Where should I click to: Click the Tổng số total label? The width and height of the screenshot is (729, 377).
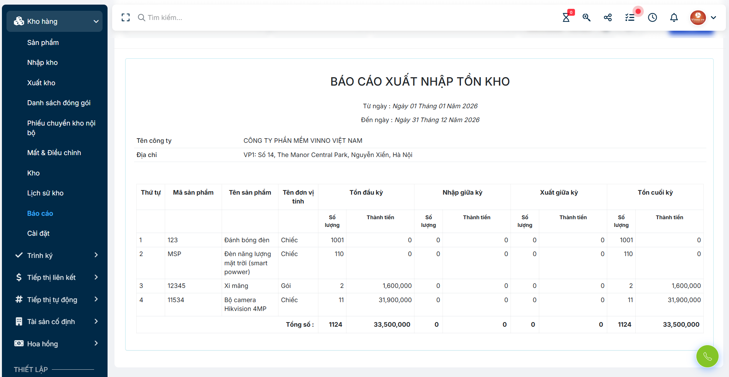coord(300,324)
